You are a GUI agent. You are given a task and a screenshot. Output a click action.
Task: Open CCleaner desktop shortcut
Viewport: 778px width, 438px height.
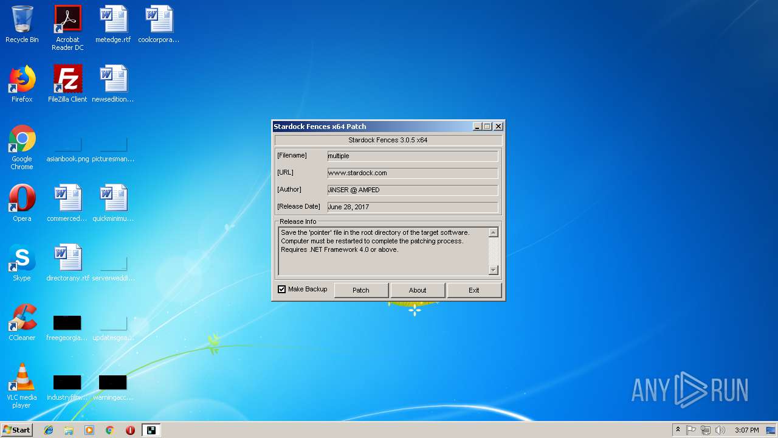coord(22,322)
